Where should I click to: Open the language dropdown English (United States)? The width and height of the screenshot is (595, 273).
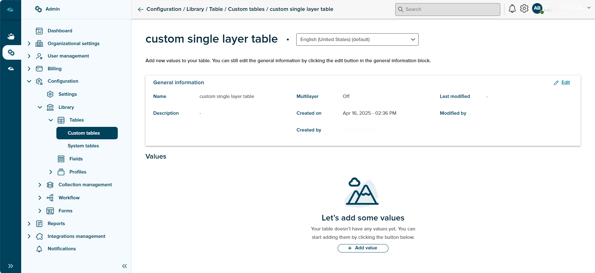point(357,39)
